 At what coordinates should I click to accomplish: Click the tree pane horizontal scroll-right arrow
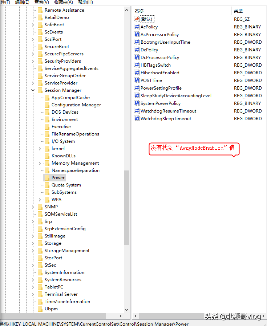121,316
